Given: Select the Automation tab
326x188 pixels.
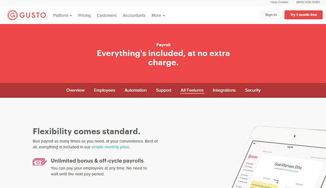Looking at the screenshot, I should pos(135,90).
